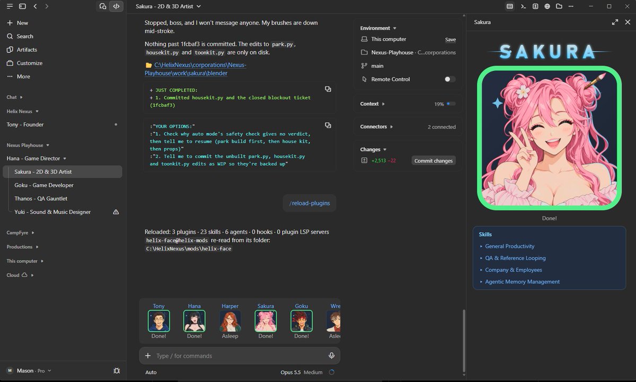Image resolution: width=636 pixels, height=382 pixels.
Task: Click the conversation vertical scrollbar
Action: 463,340
